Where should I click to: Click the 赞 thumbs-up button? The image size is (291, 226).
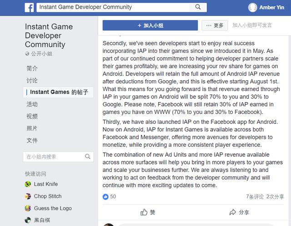click(148, 212)
